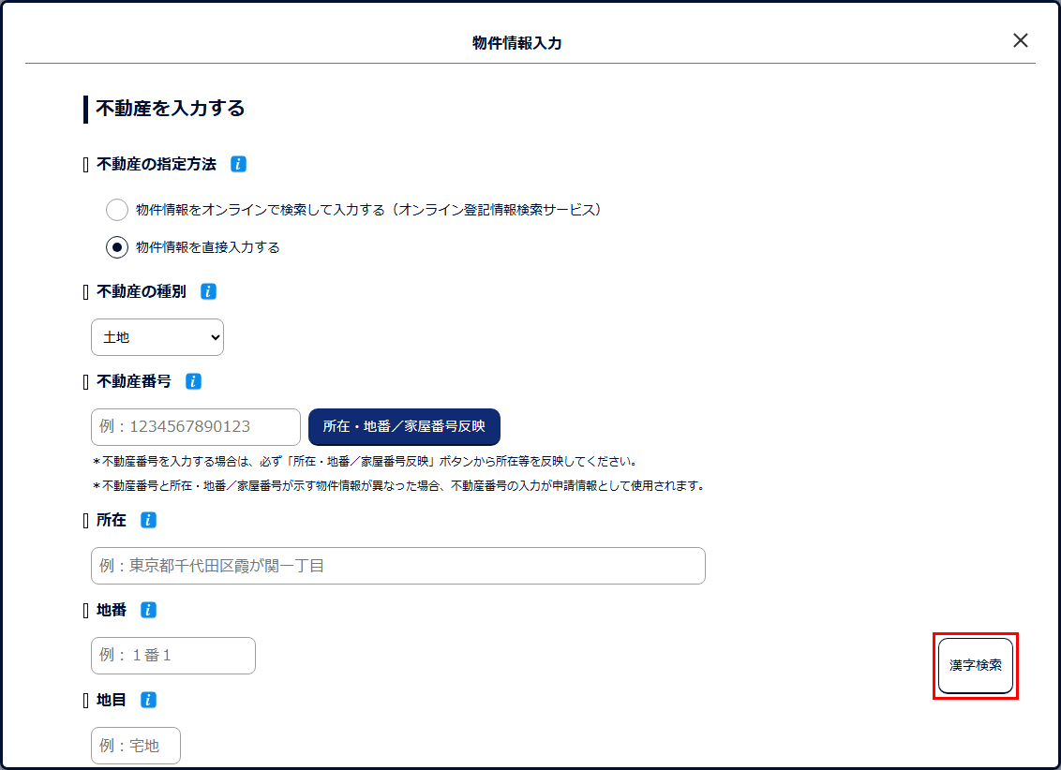This screenshot has width=1061, height=770.
Task: Close the 物件情報入力 dialog with the X
Action: coord(1021,40)
